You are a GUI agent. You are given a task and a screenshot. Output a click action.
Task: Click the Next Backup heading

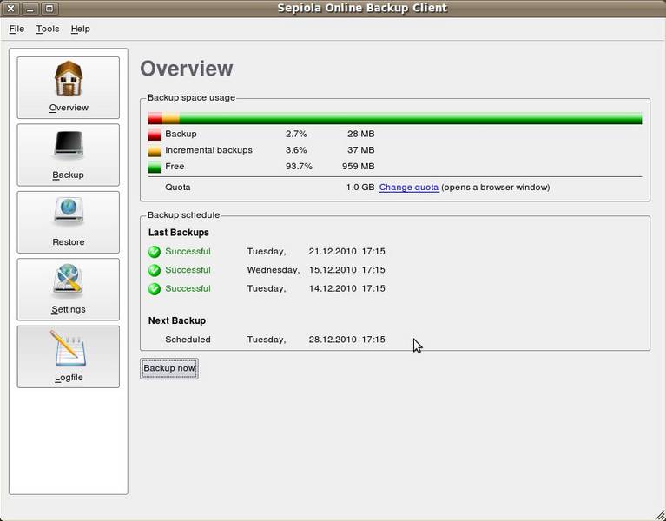tap(176, 320)
